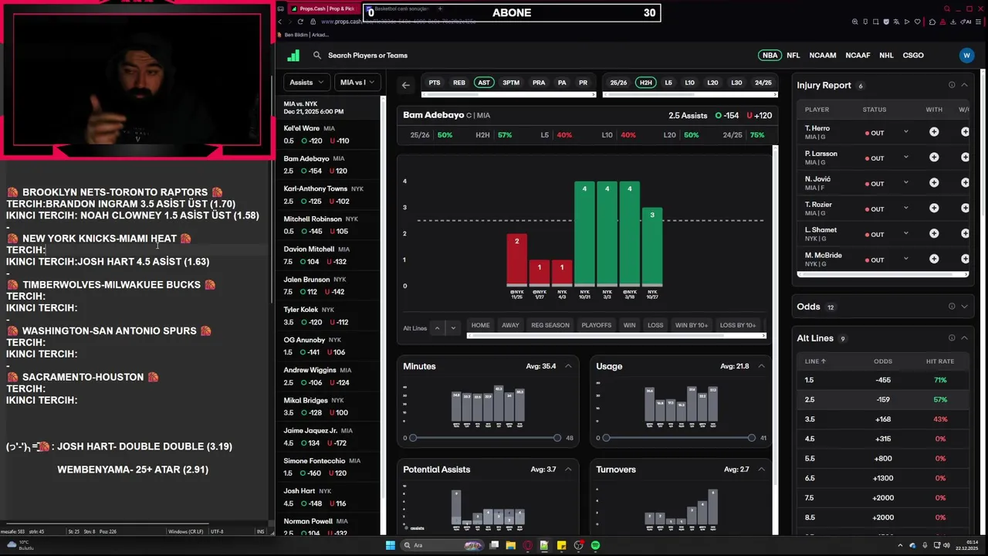This screenshot has width=988, height=556.
Task: Select the L5 games range toggle
Action: click(x=668, y=83)
